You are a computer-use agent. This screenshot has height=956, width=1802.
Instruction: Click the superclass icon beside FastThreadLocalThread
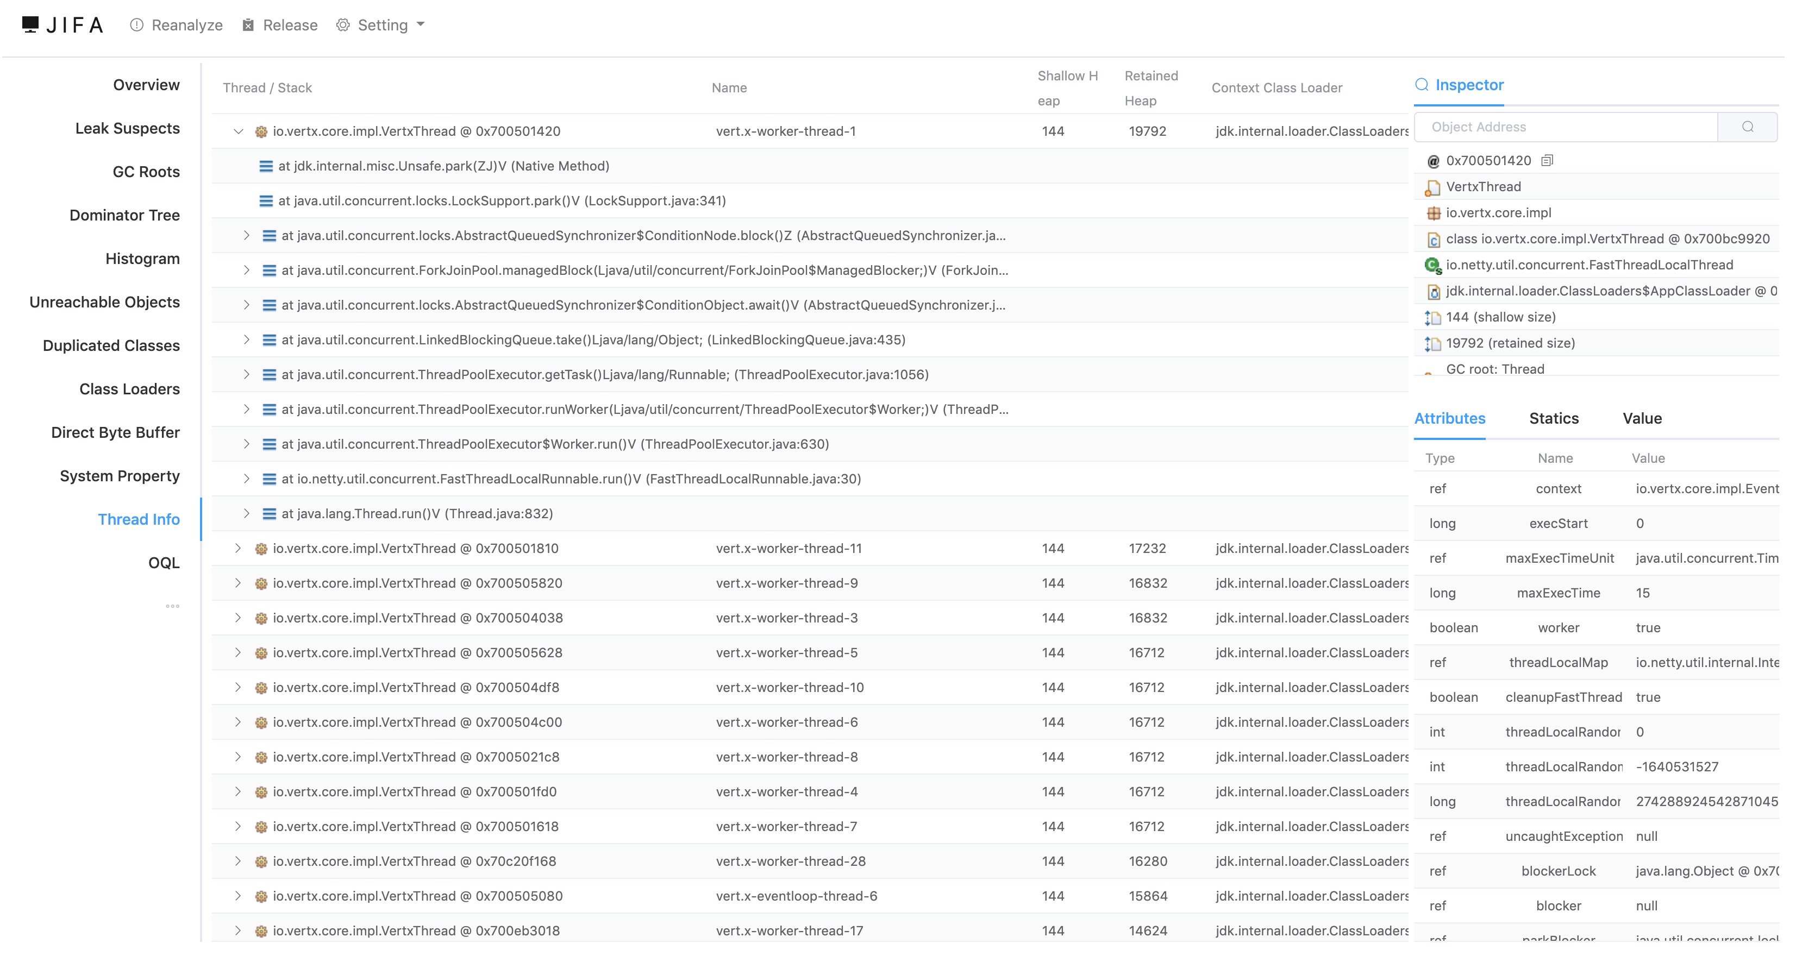[1432, 266]
